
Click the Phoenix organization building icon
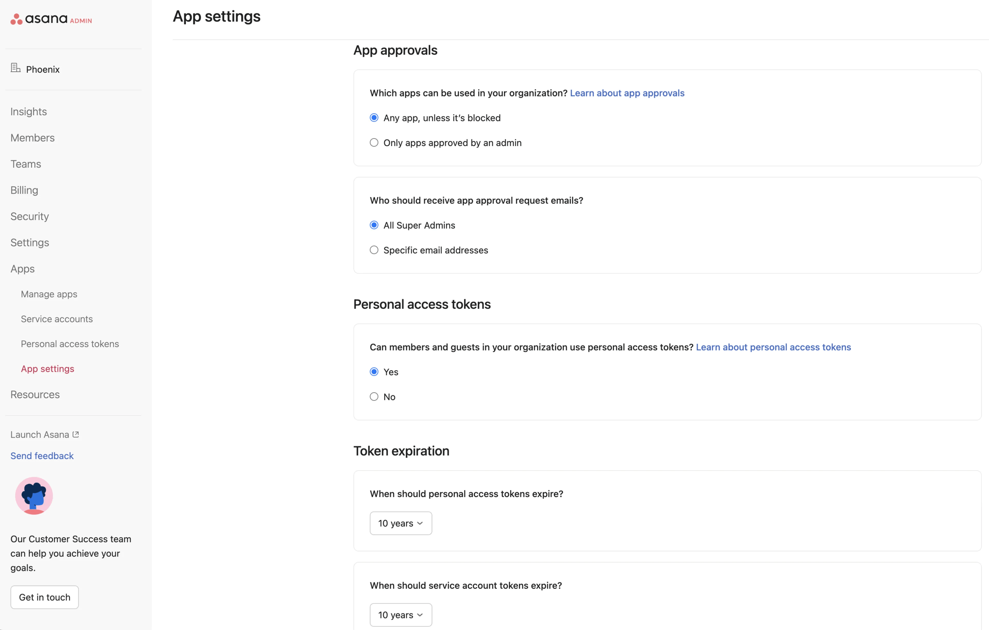click(x=16, y=68)
